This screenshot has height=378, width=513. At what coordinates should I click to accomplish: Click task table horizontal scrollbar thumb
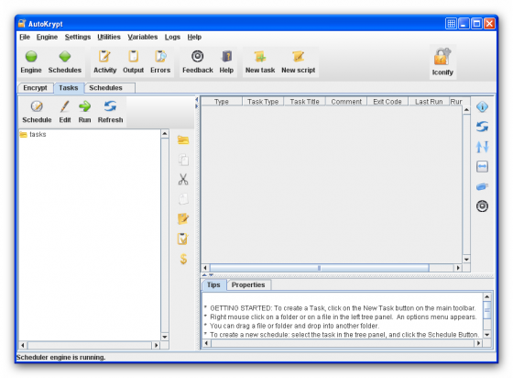click(x=319, y=268)
